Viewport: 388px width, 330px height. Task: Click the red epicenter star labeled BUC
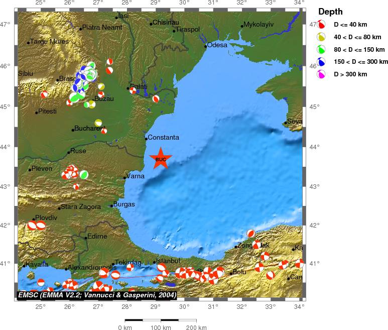coord(161,159)
